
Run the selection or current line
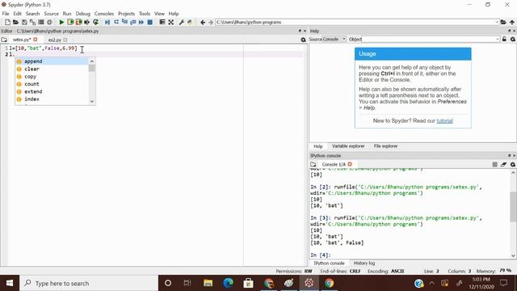[87, 22]
